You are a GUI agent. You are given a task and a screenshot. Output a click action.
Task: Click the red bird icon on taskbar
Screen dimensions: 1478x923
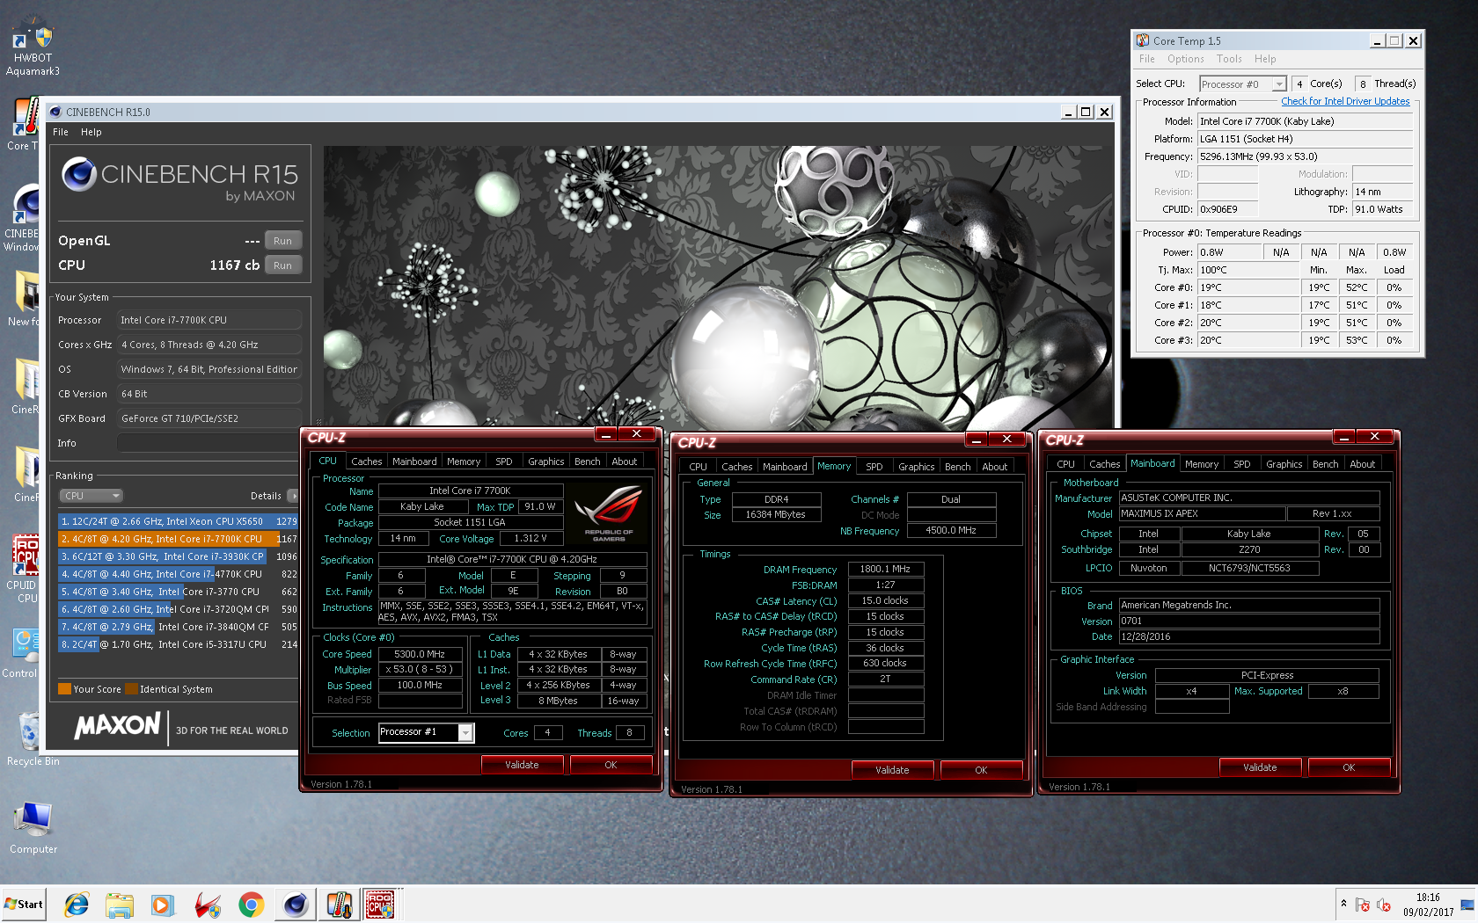point(208,905)
